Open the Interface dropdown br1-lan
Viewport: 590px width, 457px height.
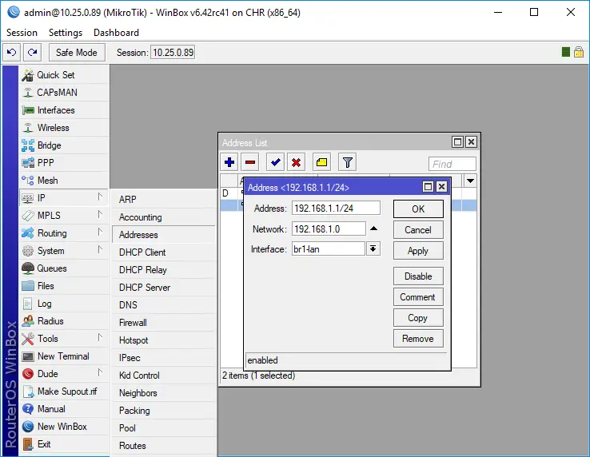(373, 248)
